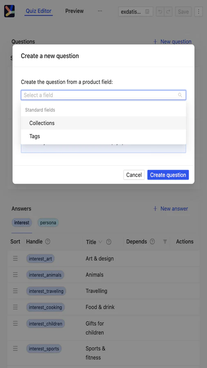Click filter icon in Depends column
207x368 pixels.
point(165,242)
